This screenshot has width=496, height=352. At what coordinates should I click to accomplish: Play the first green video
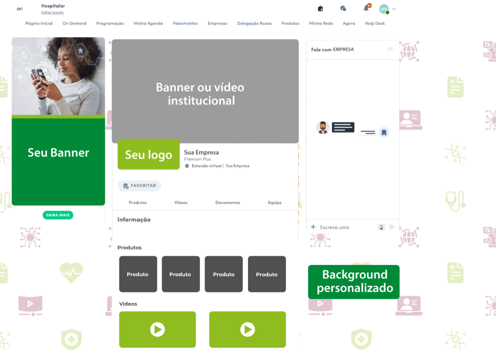click(x=157, y=330)
